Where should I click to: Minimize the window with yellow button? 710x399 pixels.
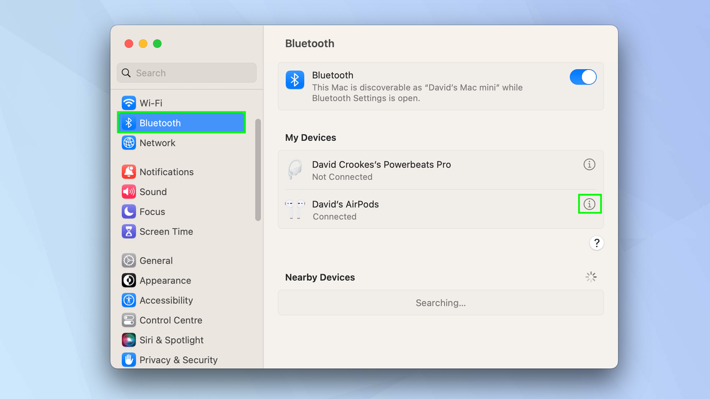(143, 44)
